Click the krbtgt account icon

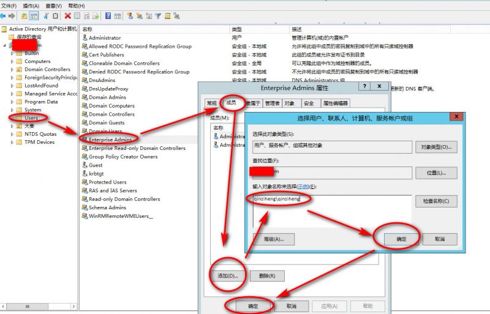click(85, 173)
